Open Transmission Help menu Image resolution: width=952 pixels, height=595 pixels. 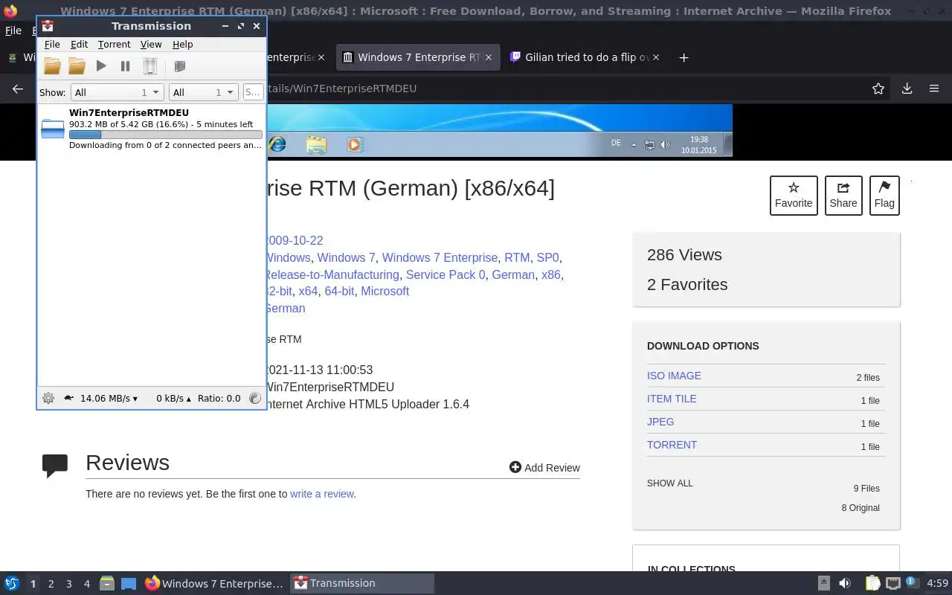[x=182, y=45]
